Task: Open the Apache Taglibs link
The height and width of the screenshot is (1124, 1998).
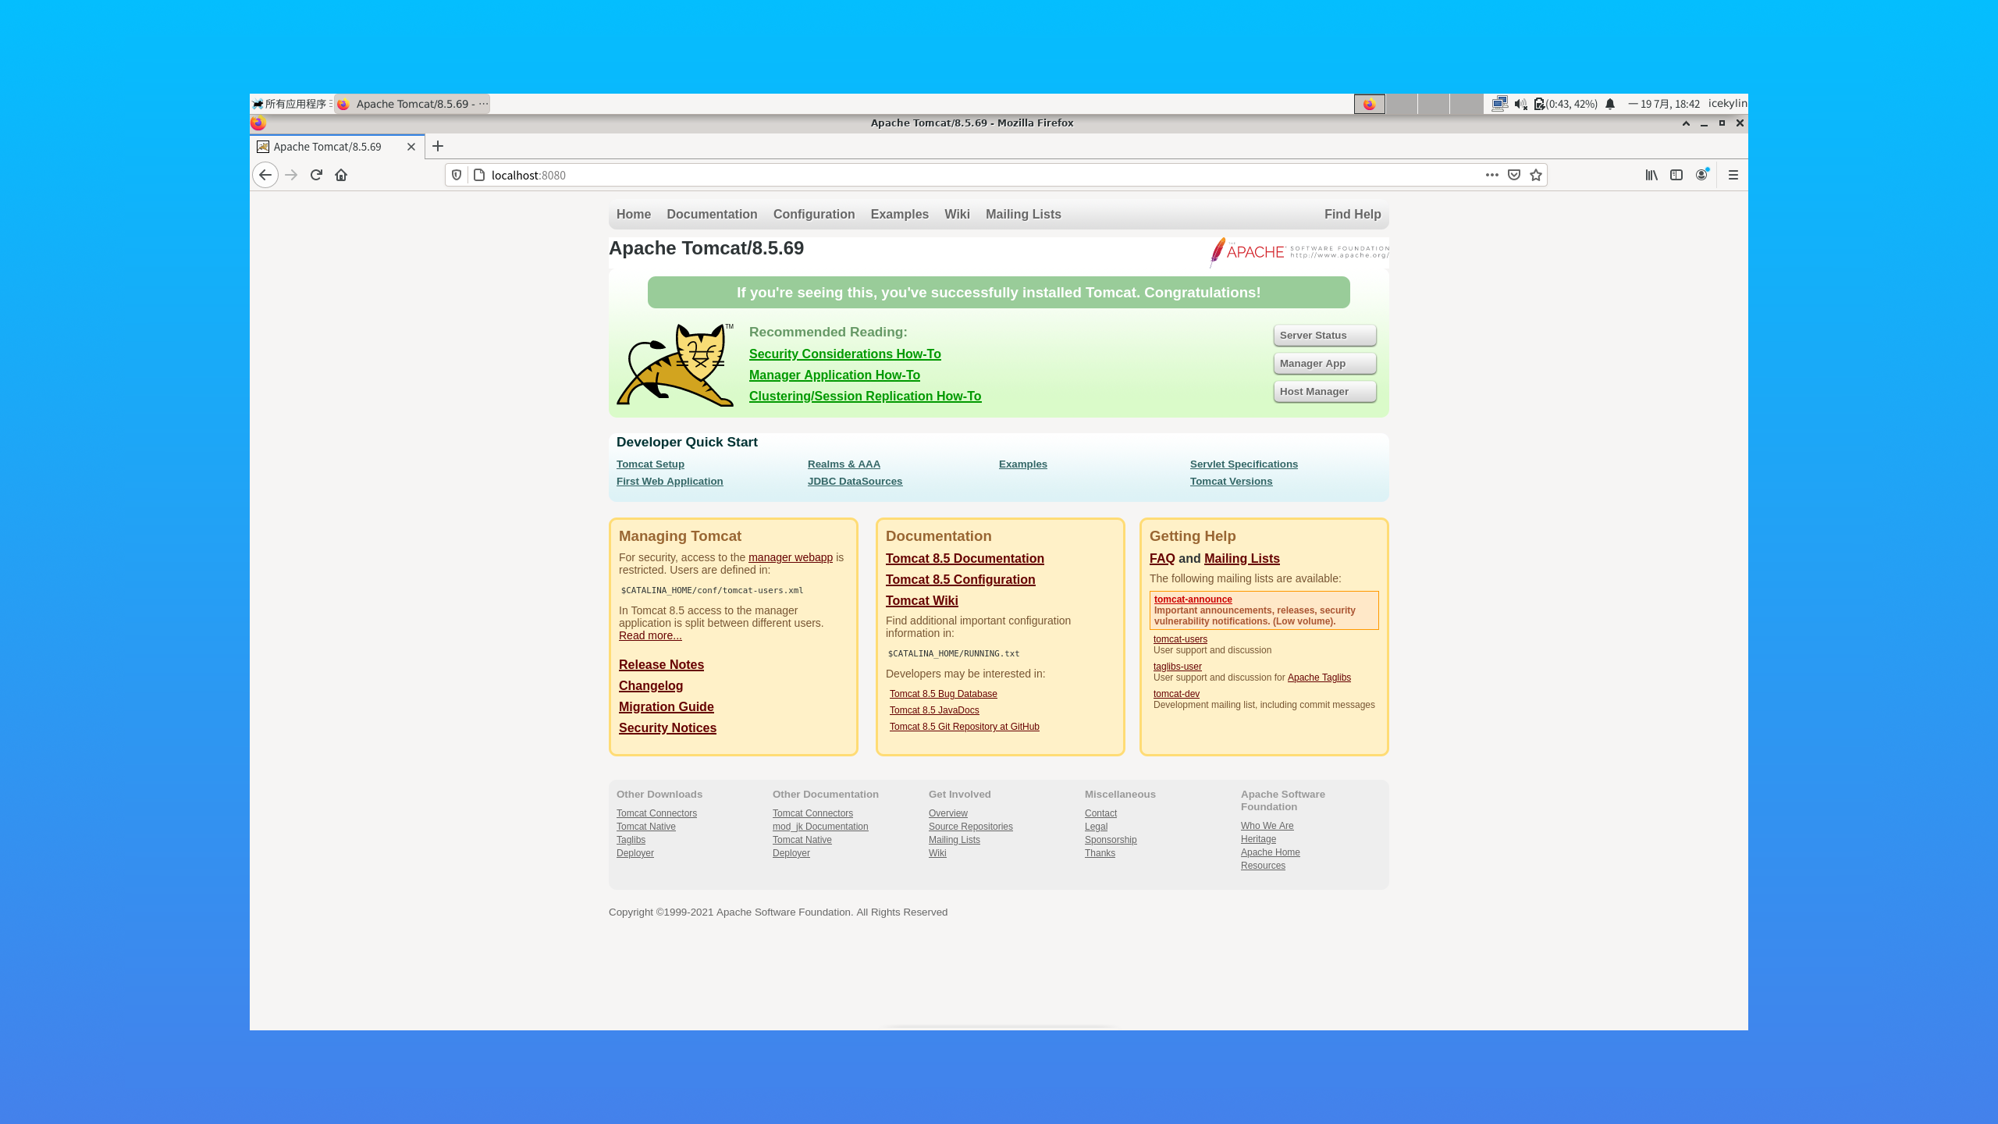Action: point(1319,678)
